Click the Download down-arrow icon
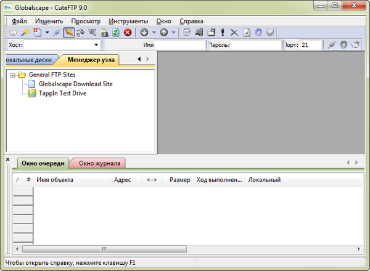 (x=144, y=33)
